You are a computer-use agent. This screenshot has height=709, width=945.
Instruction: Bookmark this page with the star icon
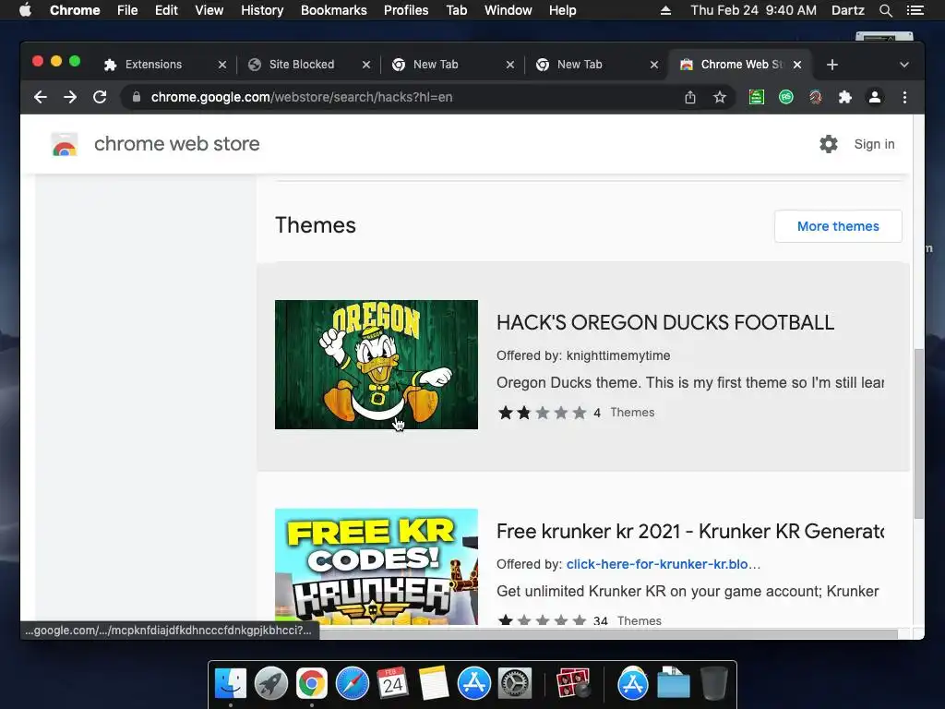[720, 97]
